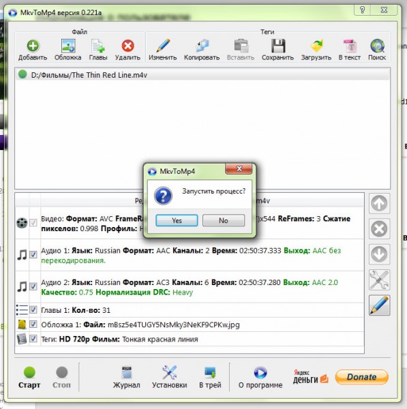
Task: Click the Добавить (add file) icon
Action: click(x=33, y=46)
